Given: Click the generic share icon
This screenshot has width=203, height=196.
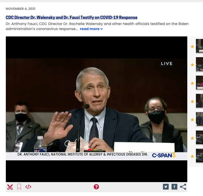Looking at the screenshot, I should (183, 187).
